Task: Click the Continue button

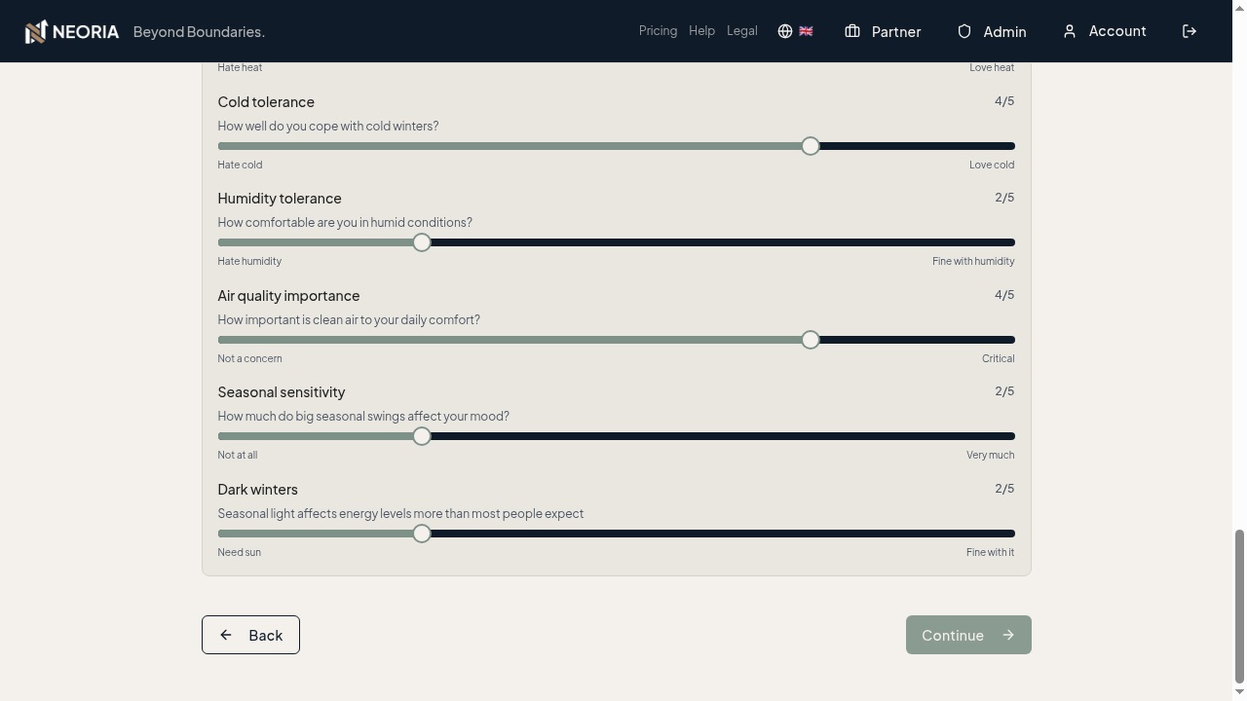Action: pos(968,635)
